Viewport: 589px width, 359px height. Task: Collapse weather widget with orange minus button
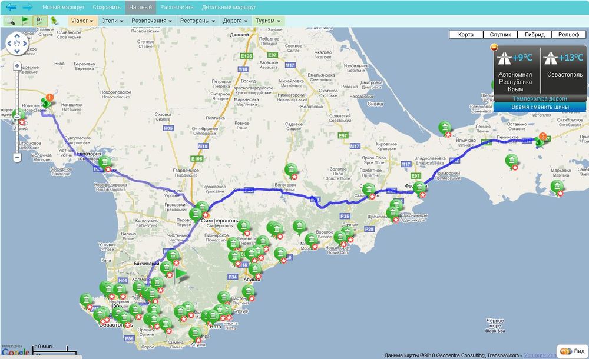(494, 47)
